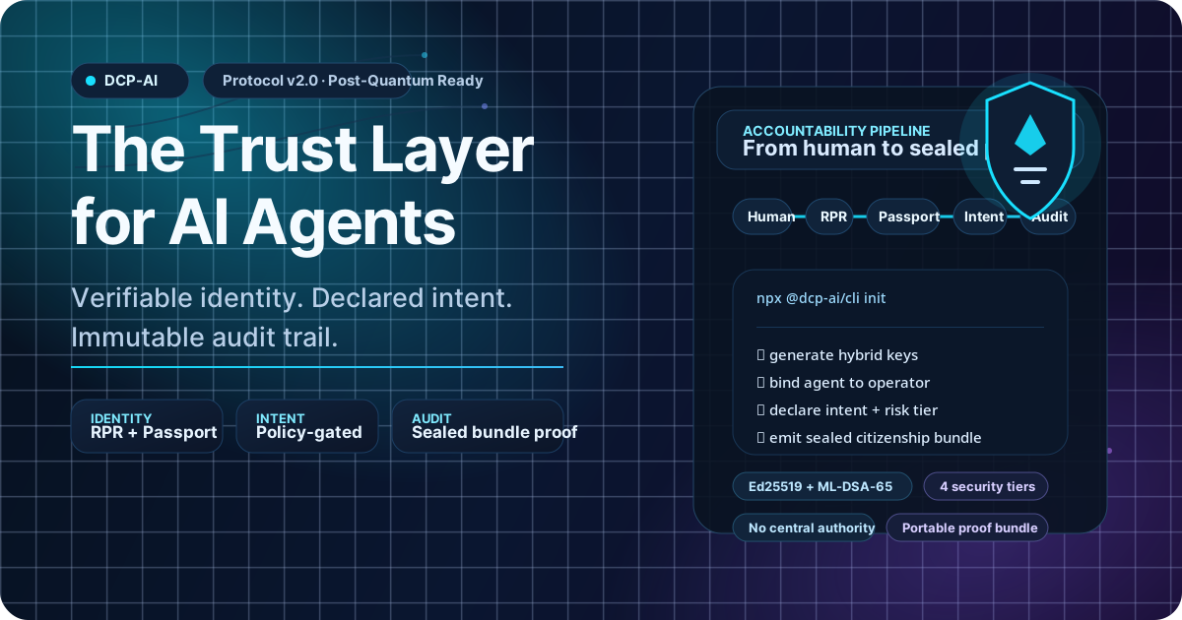Click the Accountability Pipeline header
Image resolution: width=1182 pixels, height=620 pixels.
coord(847,140)
